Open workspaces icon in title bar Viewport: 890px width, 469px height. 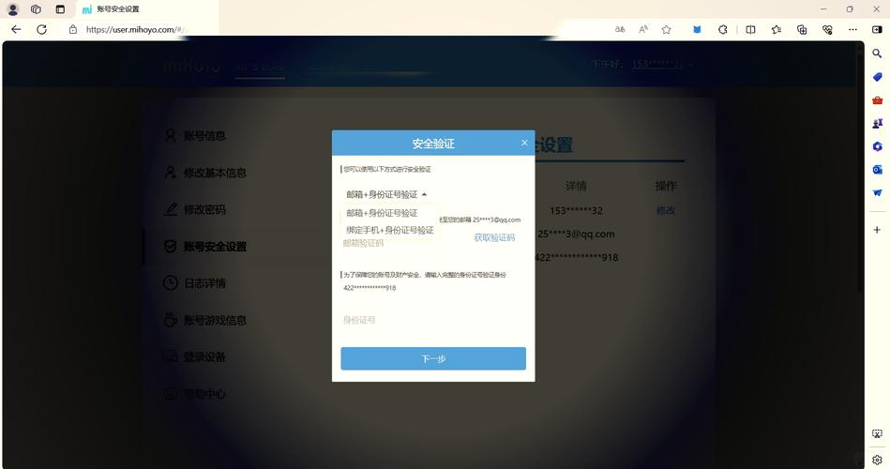pos(36,9)
